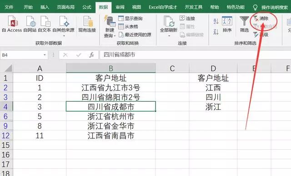Click cell containing 江西省九江市3号
This screenshot has height=176, width=291.
111,88
